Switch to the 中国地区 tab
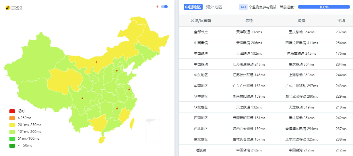Image resolution: width=353 pixels, height=156 pixels. pos(193,7)
